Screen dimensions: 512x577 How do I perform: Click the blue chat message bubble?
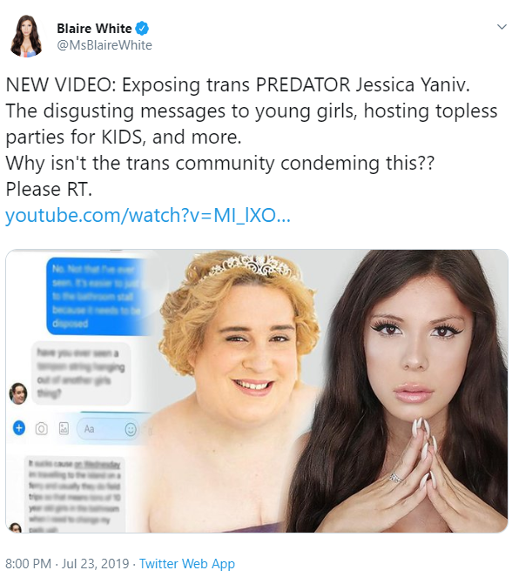[98, 296]
